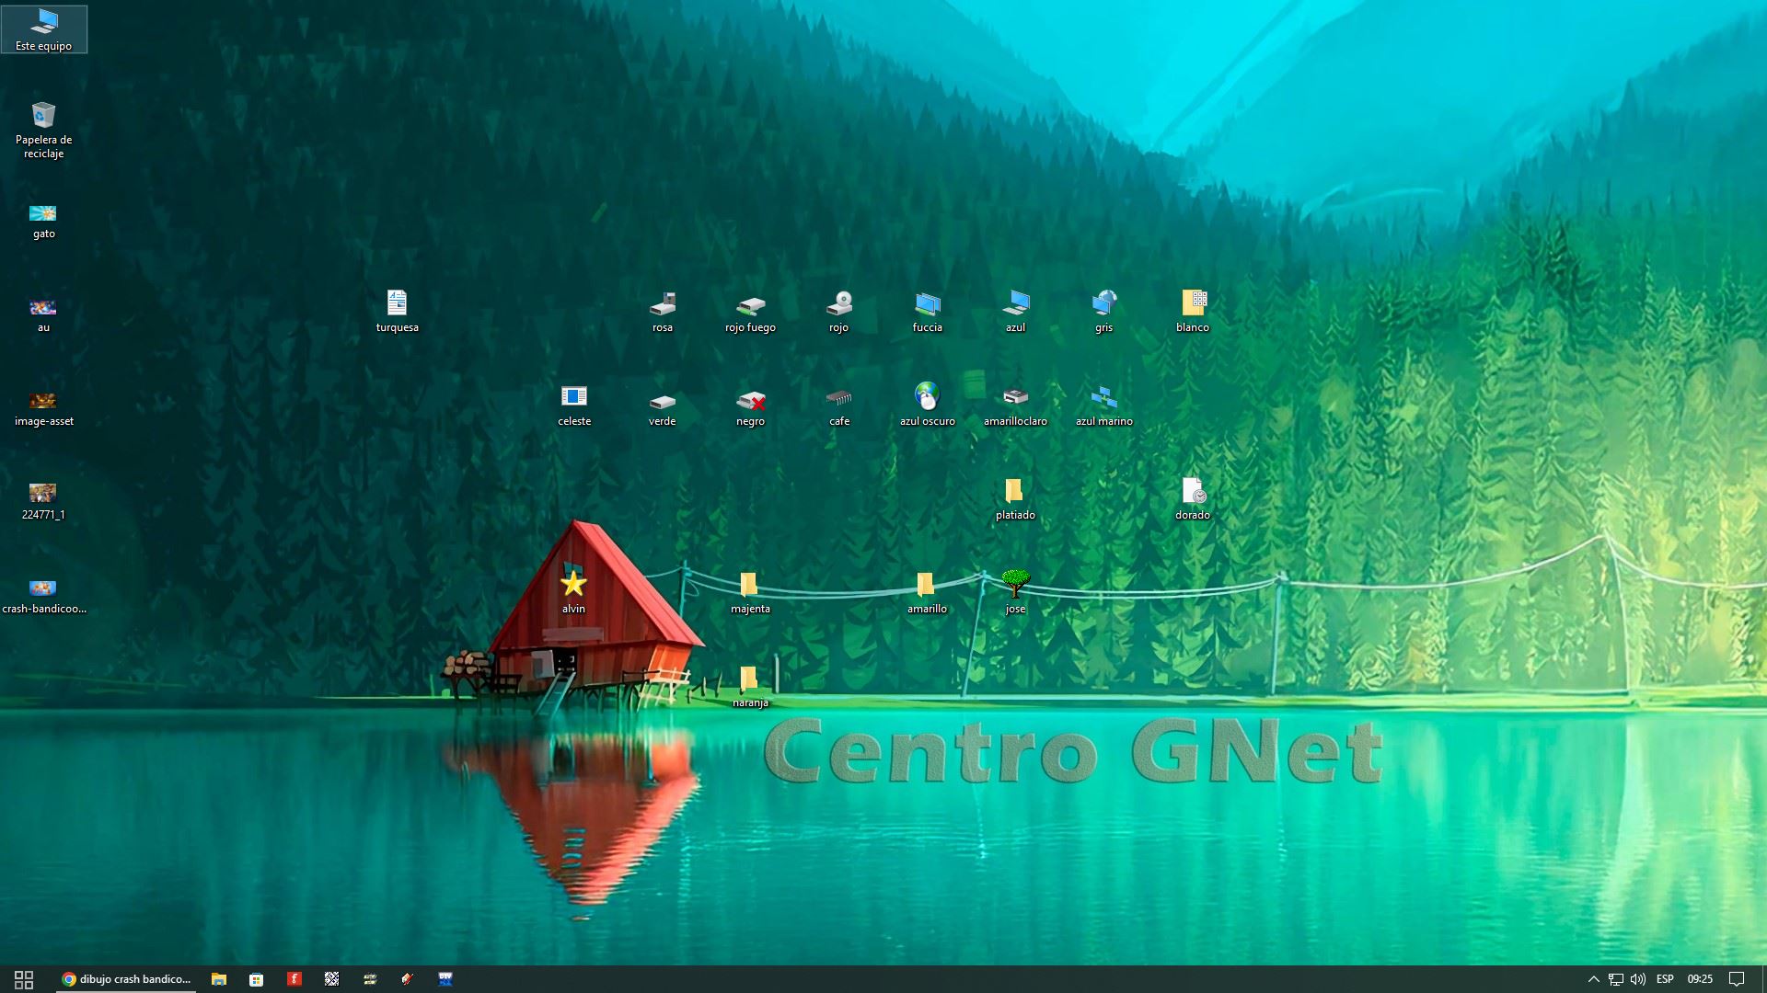Click the 'celeste' window icon
This screenshot has height=993, width=1767.
tap(573, 397)
